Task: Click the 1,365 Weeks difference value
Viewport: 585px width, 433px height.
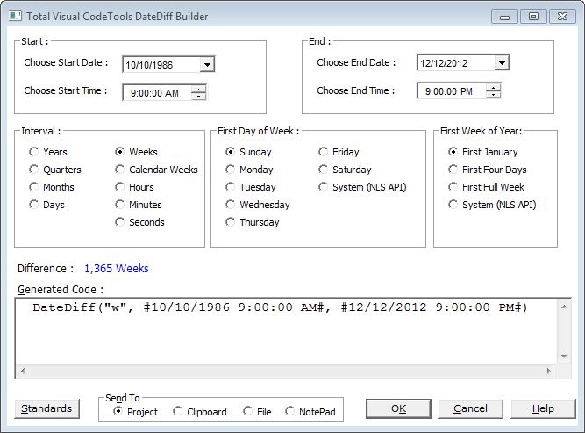Action: 117,269
